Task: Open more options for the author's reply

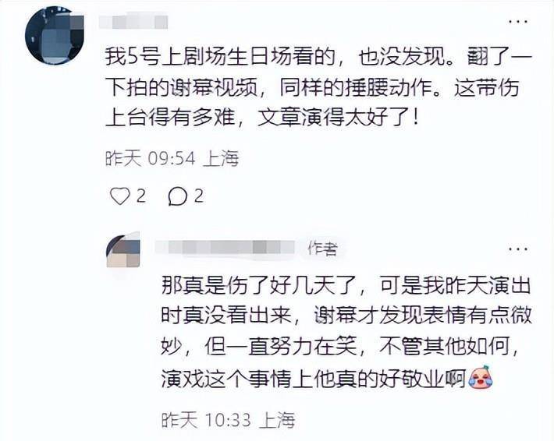Action: [518, 249]
